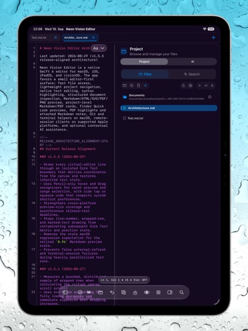Screen dimensions: 248x331
Task: Open the grid view icon in toolbar
Action: (158, 292)
